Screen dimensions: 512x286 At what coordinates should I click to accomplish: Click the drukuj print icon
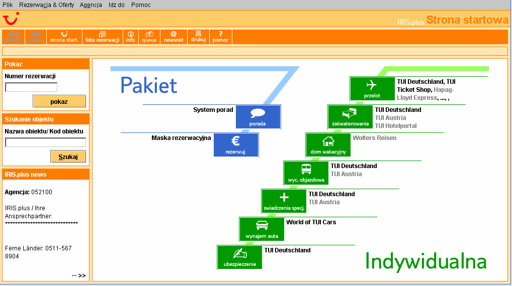tap(198, 37)
